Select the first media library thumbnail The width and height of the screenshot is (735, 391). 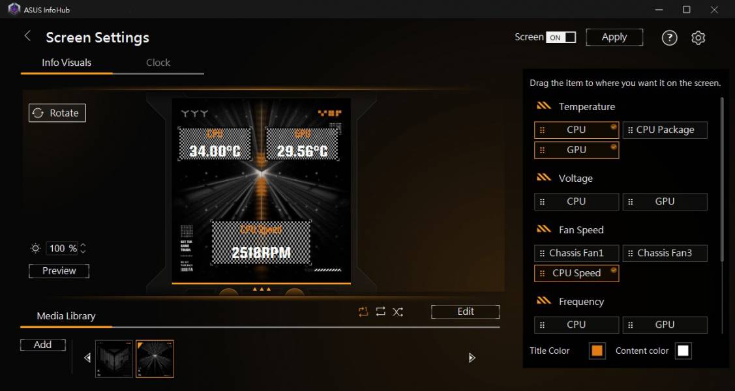click(x=114, y=358)
